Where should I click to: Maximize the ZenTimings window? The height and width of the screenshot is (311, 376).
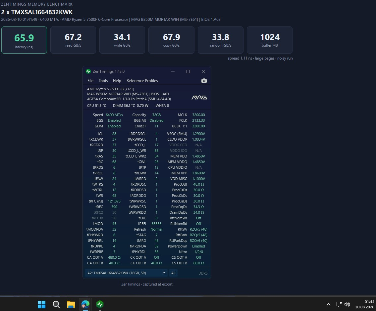[x=188, y=71]
